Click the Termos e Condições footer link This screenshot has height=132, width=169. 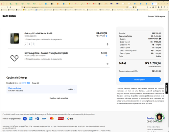153,127
